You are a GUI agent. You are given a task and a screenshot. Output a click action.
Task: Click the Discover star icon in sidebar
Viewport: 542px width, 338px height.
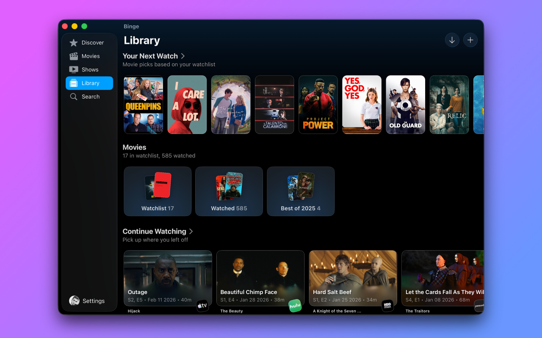(x=74, y=43)
